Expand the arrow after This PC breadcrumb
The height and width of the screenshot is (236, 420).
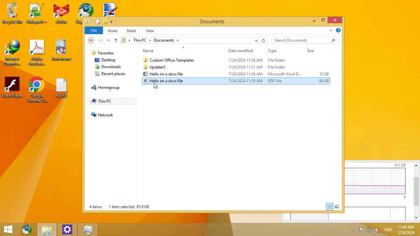[150, 40]
